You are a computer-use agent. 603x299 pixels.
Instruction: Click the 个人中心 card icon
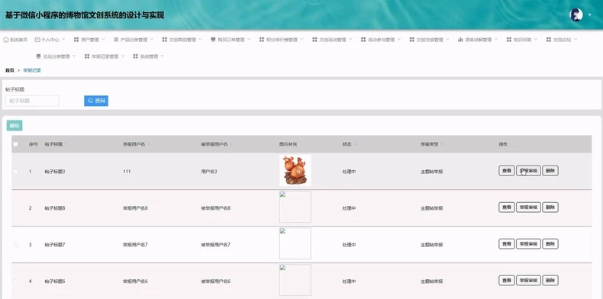click(x=37, y=40)
